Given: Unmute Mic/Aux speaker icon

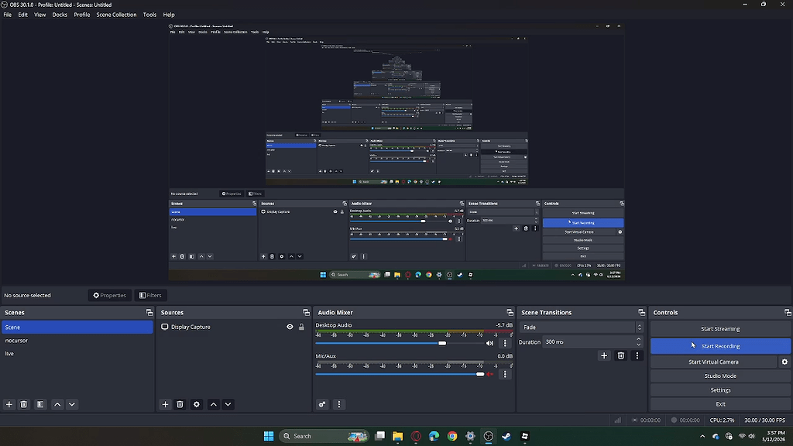Looking at the screenshot, I should (489, 374).
